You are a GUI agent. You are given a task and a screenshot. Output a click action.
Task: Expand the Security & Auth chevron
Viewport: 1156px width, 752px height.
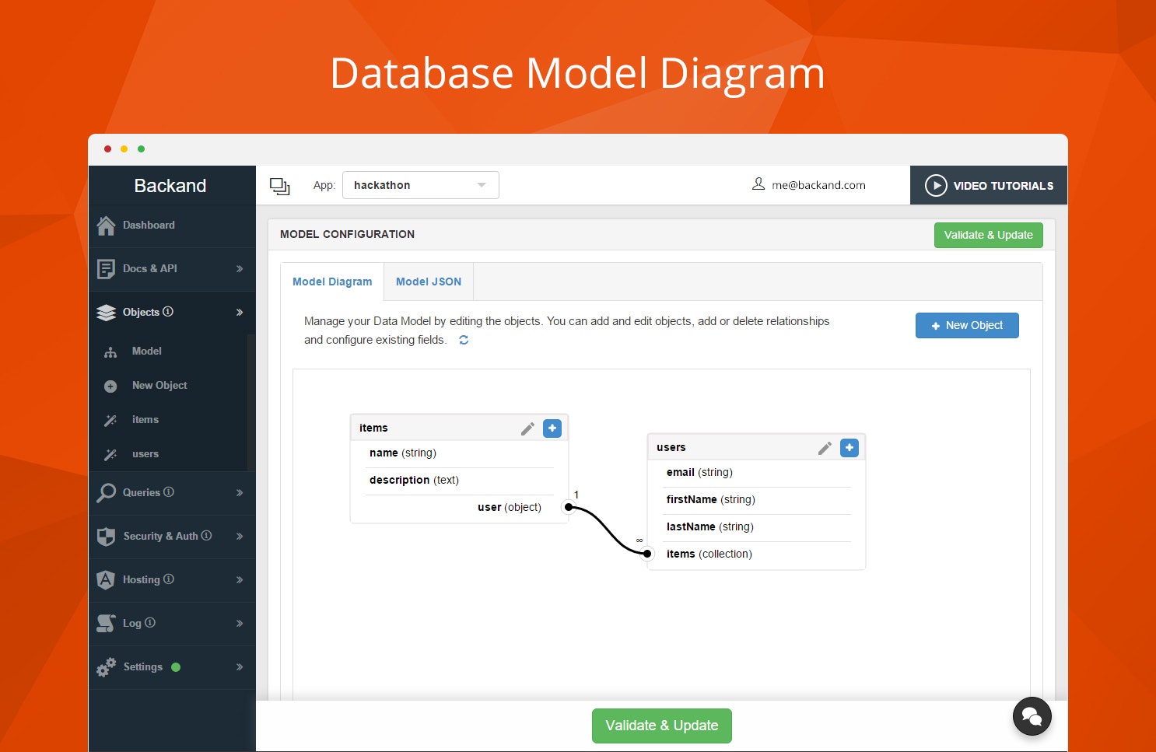[240, 537]
